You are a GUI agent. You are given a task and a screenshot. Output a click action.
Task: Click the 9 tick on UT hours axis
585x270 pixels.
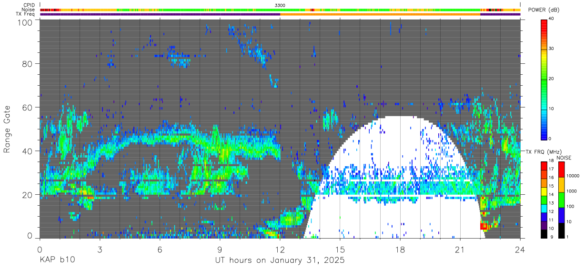tap(220, 249)
